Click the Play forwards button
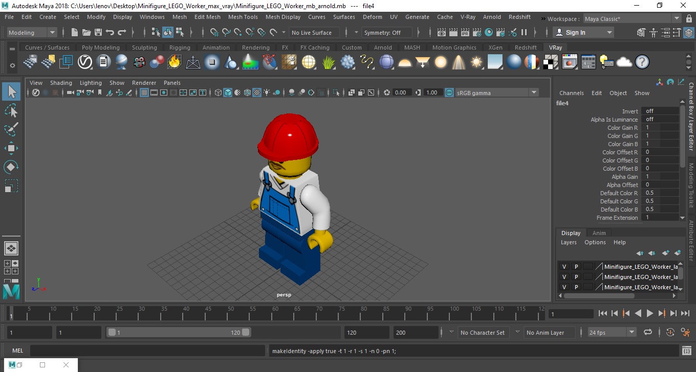Screen dimensions: 696x372 [x=649, y=313]
